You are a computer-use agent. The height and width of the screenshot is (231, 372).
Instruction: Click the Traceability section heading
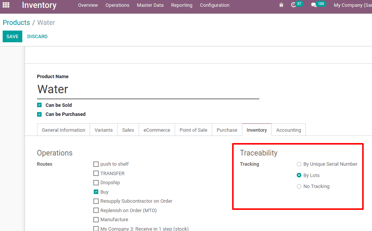259,153
